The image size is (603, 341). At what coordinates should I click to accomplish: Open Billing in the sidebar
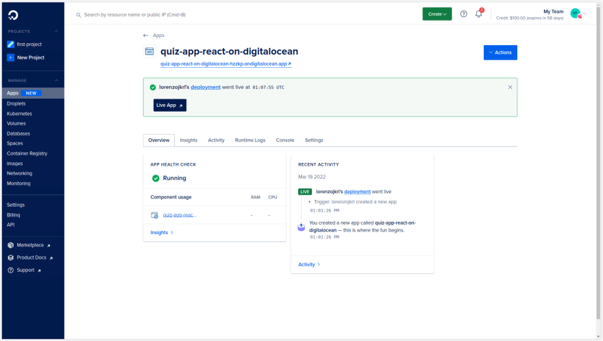(x=14, y=215)
